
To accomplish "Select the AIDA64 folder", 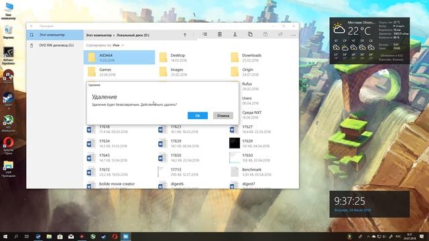I will pyautogui.click(x=119, y=58).
